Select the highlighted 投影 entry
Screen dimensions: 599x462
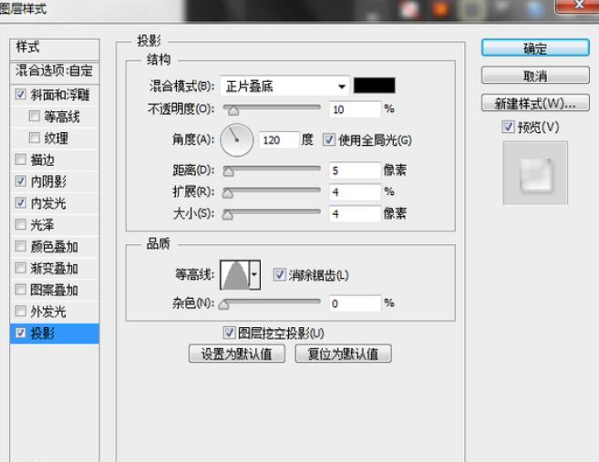click(55, 334)
